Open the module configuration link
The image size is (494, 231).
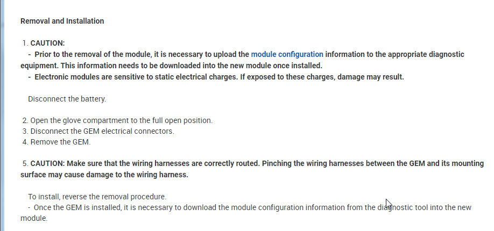pyautogui.click(x=287, y=54)
